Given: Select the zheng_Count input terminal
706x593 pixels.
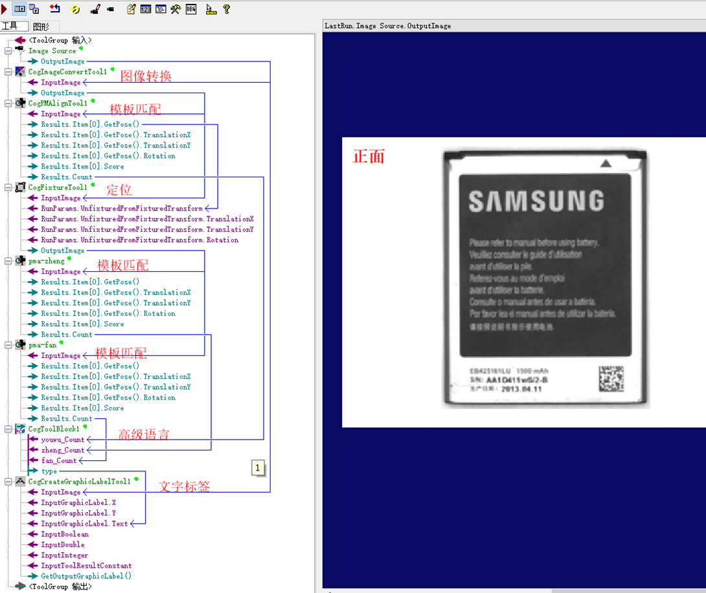Looking at the screenshot, I should [63, 450].
